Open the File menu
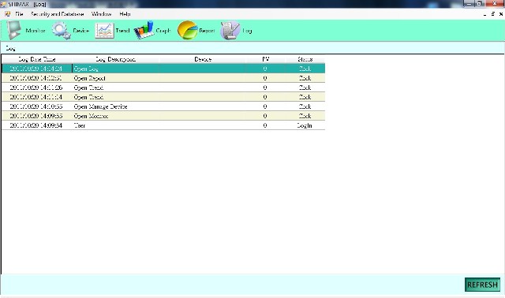Image resolution: width=505 pixels, height=298 pixels. [x=19, y=14]
